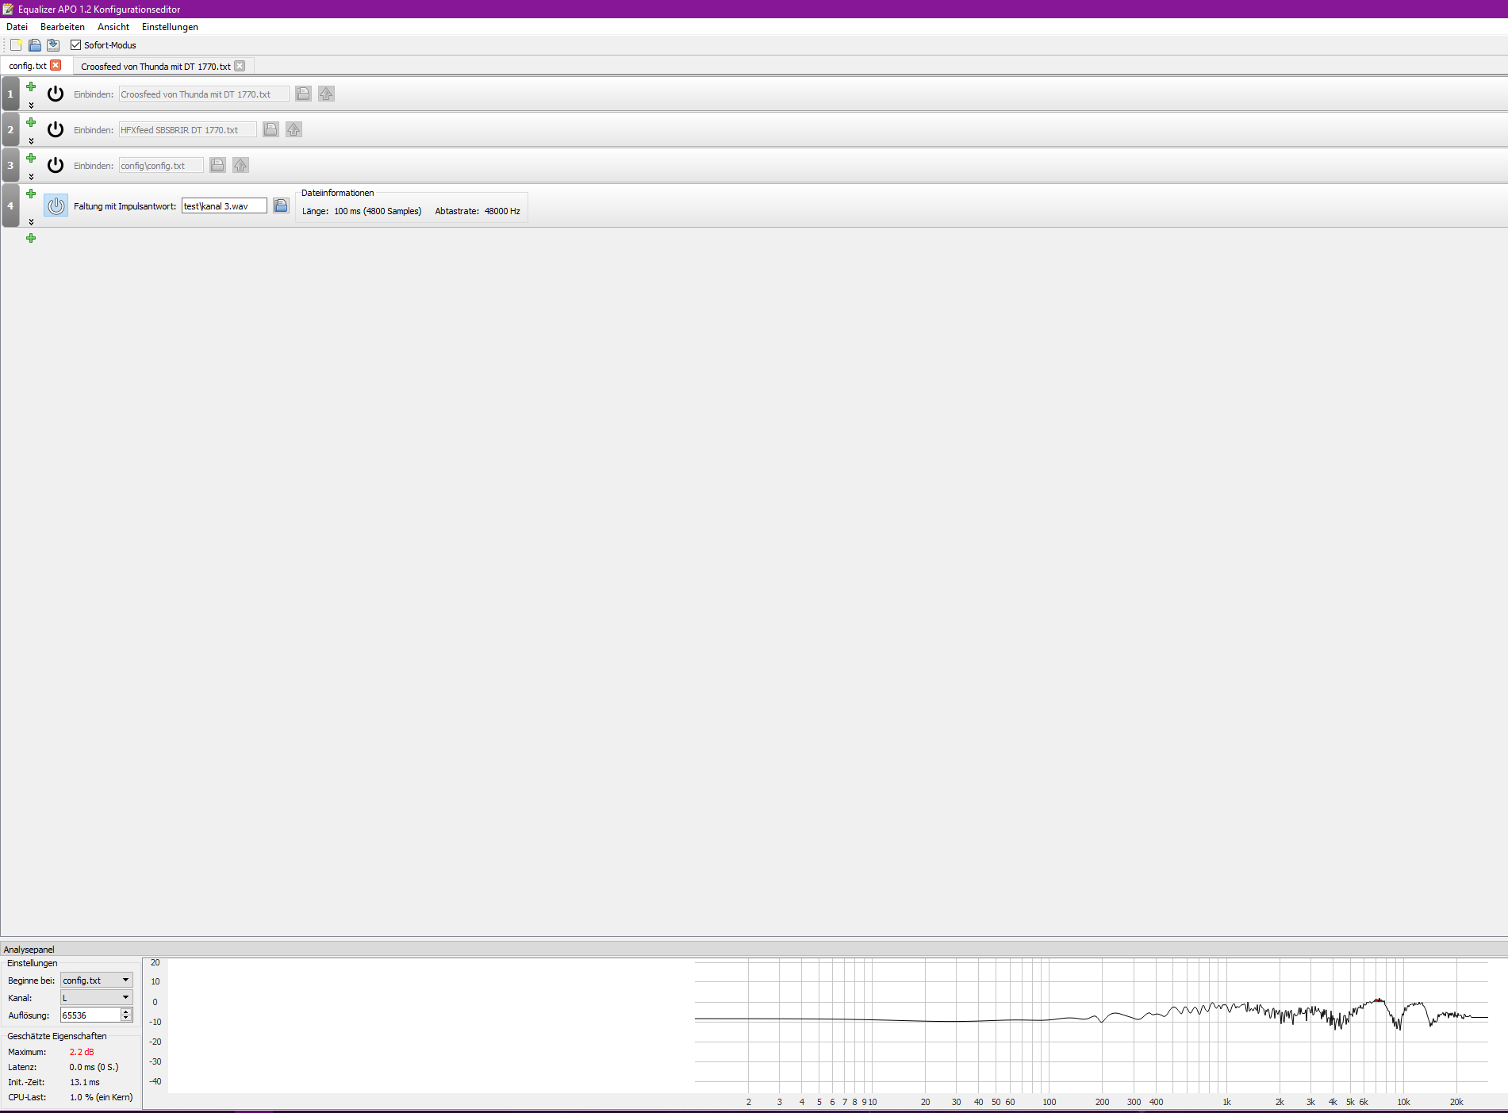Image resolution: width=1508 pixels, height=1113 pixels.
Task: Browse file icon for Croosfeed include
Action: tap(303, 94)
